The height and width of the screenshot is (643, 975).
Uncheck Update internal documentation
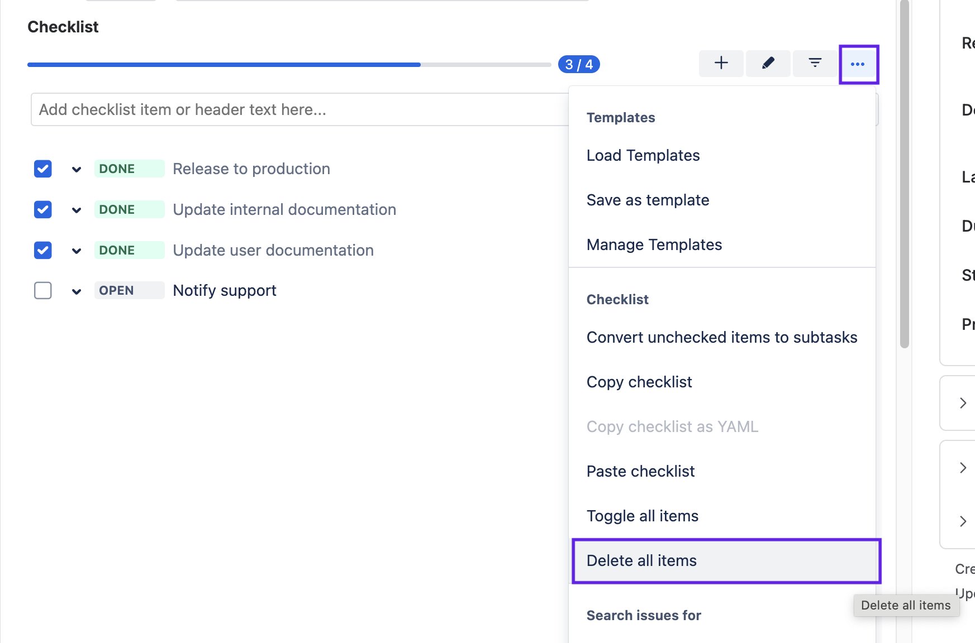(x=42, y=209)
